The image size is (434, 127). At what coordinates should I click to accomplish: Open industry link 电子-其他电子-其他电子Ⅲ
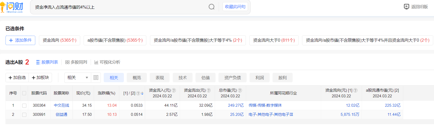[x=271, y=115]
